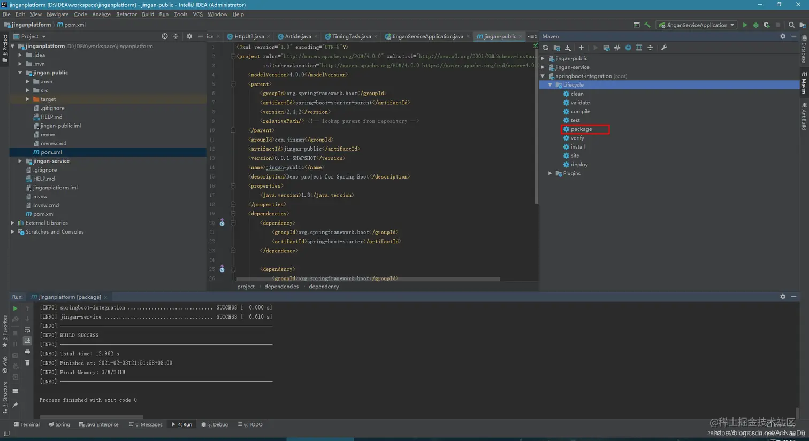809x441 pixels.
Task: Reimport all Maven projects via refresh icon
Action: [x=546, y=48]
